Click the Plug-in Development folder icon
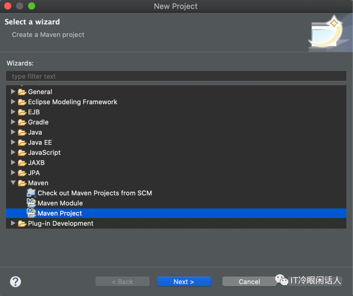The width and height of the screenshot is (353, 296). click(x=22, y=224)
